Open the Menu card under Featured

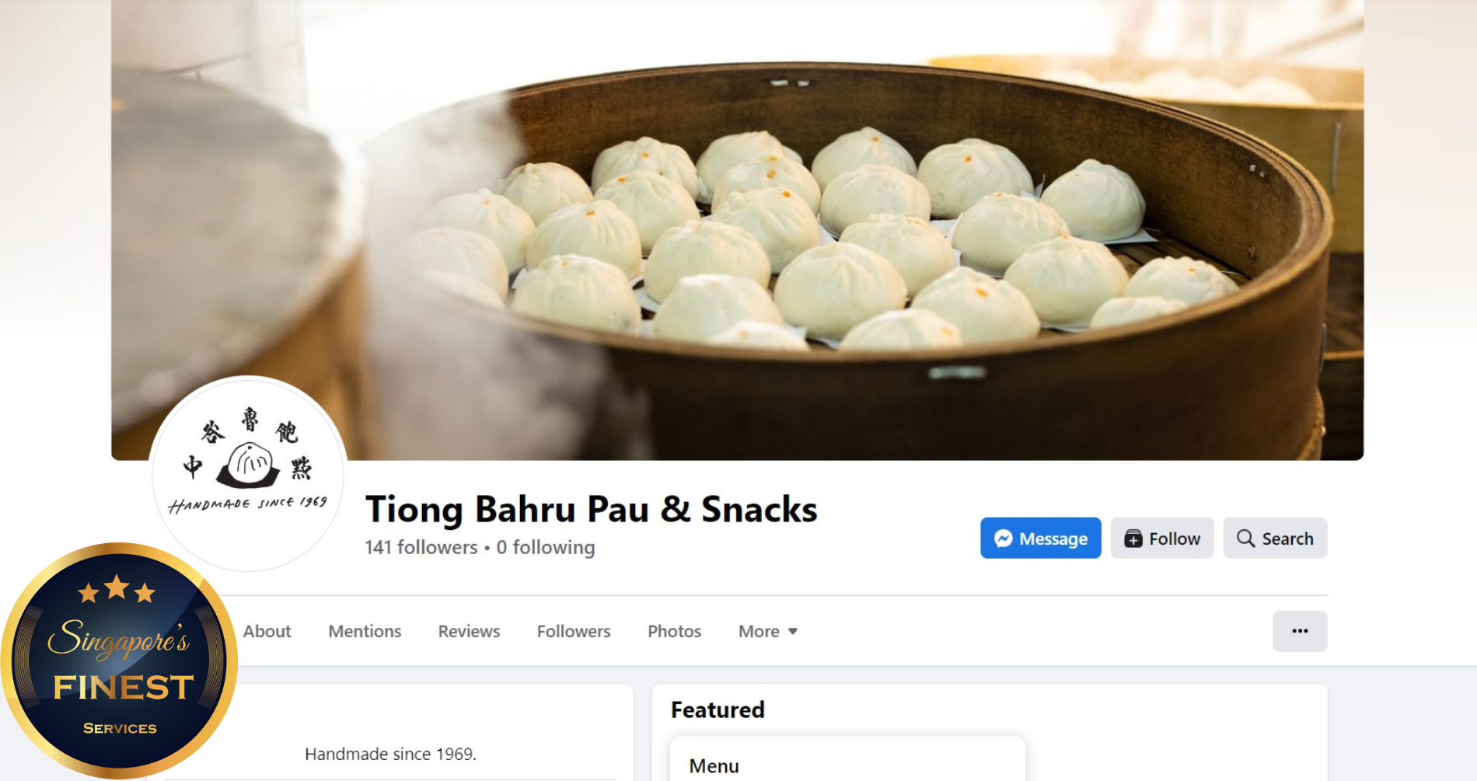[x=847, y=759]
